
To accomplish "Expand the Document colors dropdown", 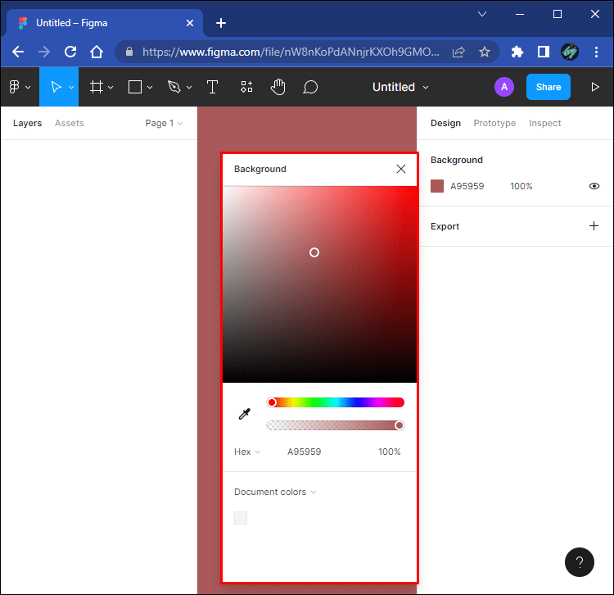I will [x=275, y=492].
